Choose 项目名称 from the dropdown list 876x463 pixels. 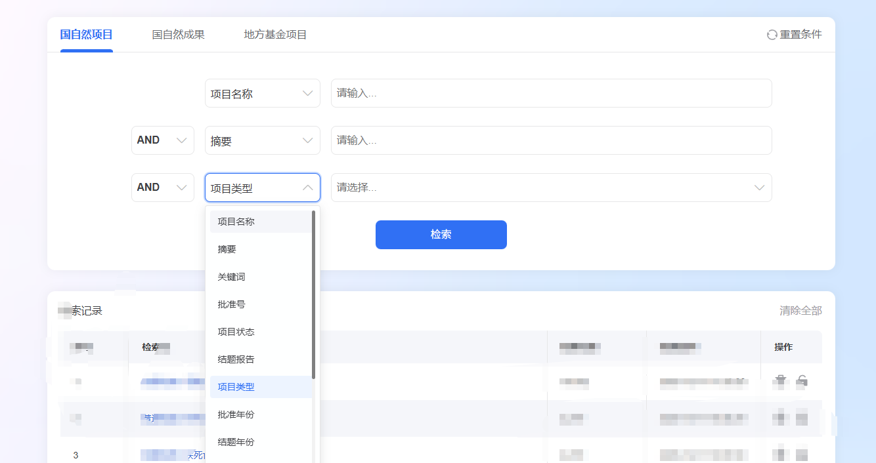click(261, 222)
